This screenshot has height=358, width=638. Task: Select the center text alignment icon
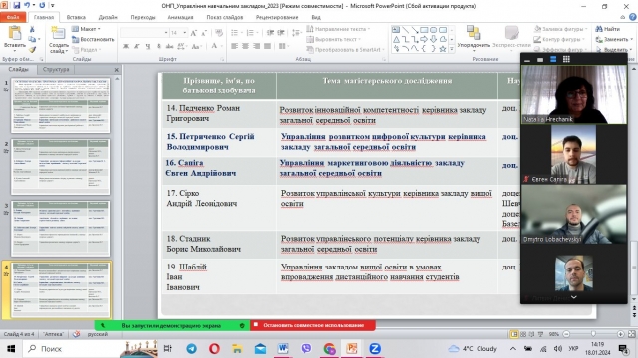(246, 46)
